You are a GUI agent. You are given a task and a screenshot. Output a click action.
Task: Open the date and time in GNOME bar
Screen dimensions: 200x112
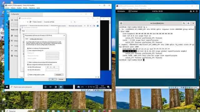click(x=157, y=11)
